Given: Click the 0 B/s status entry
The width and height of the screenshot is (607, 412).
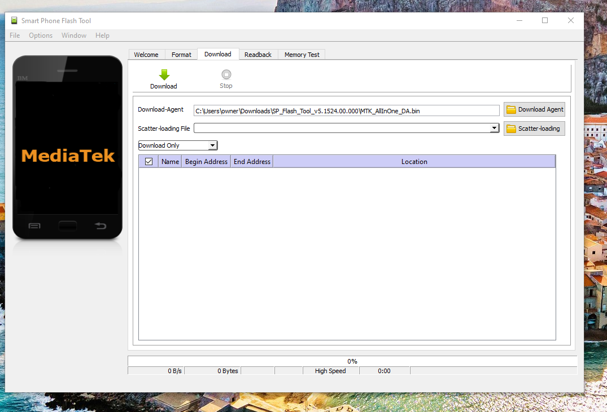Looking at the screenshot, I should (x=175, y=371).
